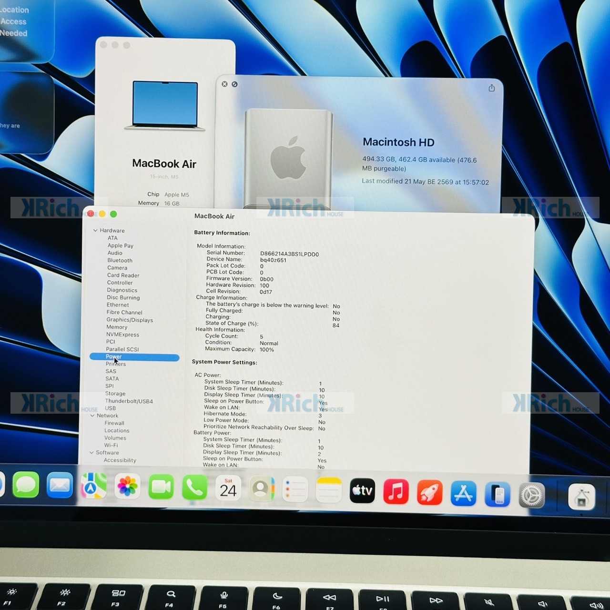The width and height of the screenshot is (610, 610).
Task: Click the MacBook Air laptop image
Action: 165,106
